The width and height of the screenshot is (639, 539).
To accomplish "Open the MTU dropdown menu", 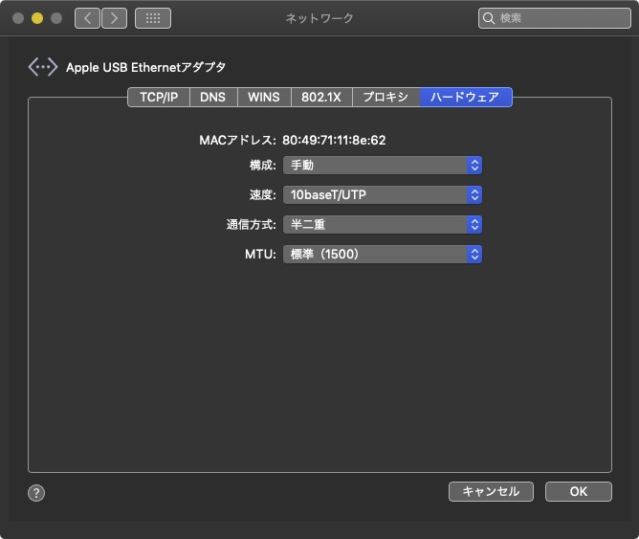I will click(x=382, y=255).
